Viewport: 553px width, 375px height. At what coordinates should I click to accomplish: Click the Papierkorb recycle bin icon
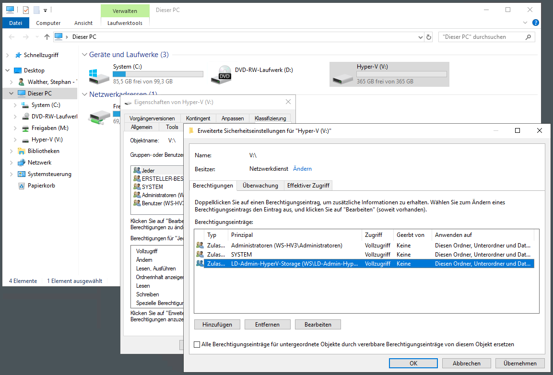pyautogui.click(x=22, y=186)
